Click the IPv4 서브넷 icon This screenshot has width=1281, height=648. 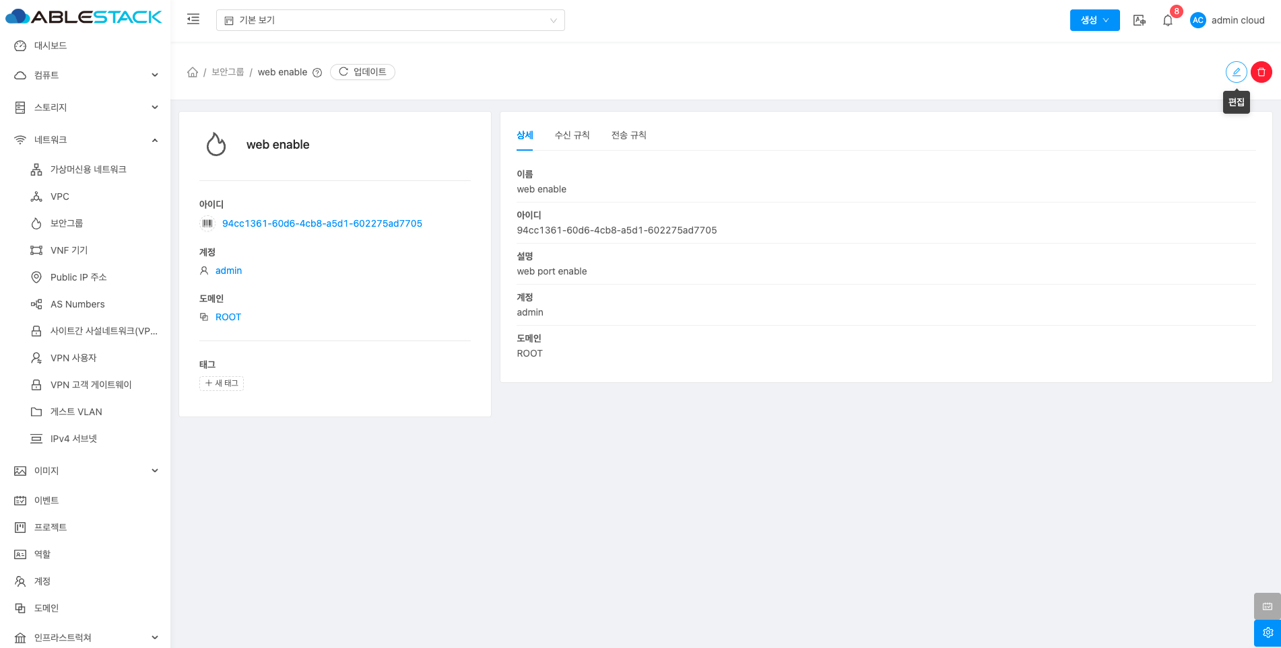(x=36, y=439)
